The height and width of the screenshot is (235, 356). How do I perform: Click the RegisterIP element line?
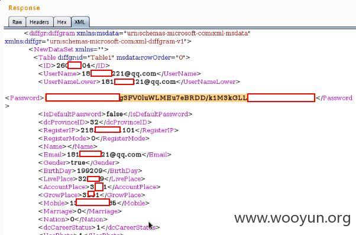pos(108,130)
